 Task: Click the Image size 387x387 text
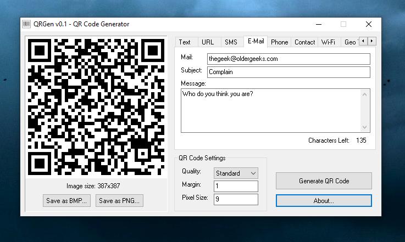(x=93, y=186)
